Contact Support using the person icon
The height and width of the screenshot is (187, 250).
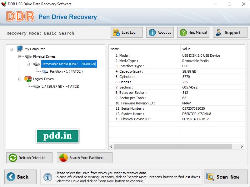click(x=218, y=32)
